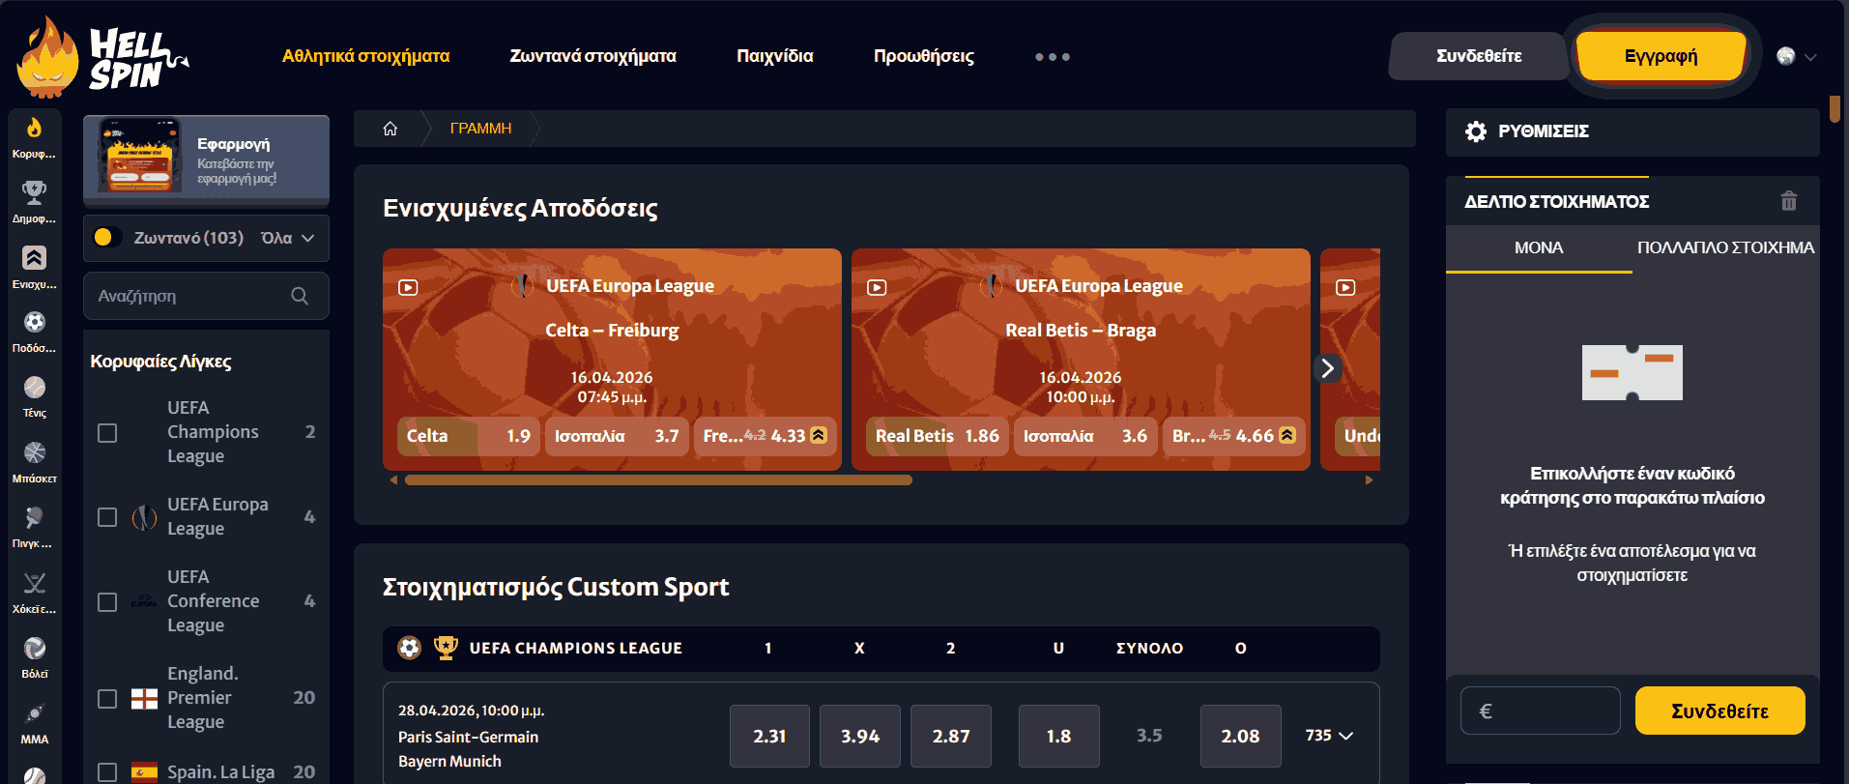Click the boosted odds horizontal scrollbar
Image resolution: width=1849 pixels, height=784 pixels.
657,480
